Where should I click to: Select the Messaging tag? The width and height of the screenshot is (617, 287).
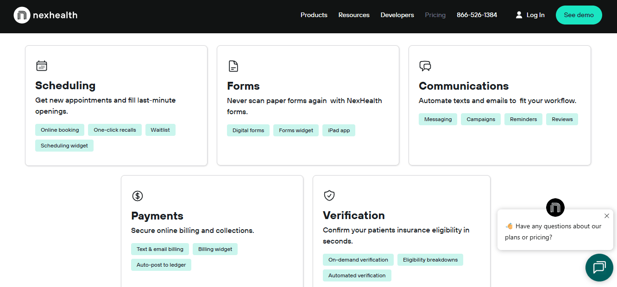(438, 119)
